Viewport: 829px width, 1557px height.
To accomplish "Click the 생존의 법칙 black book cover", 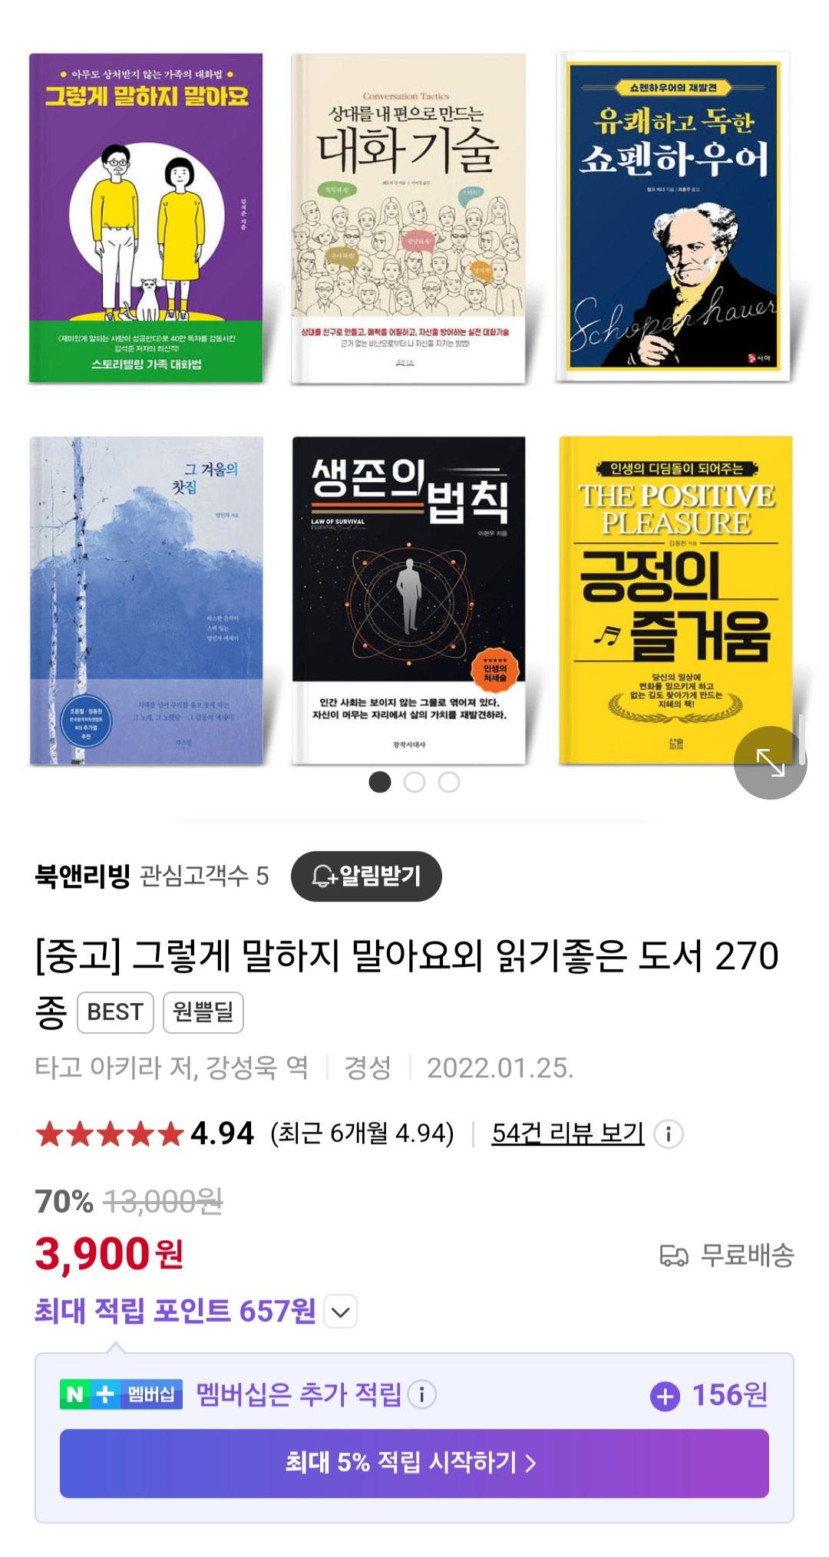I will pos(409,600).
